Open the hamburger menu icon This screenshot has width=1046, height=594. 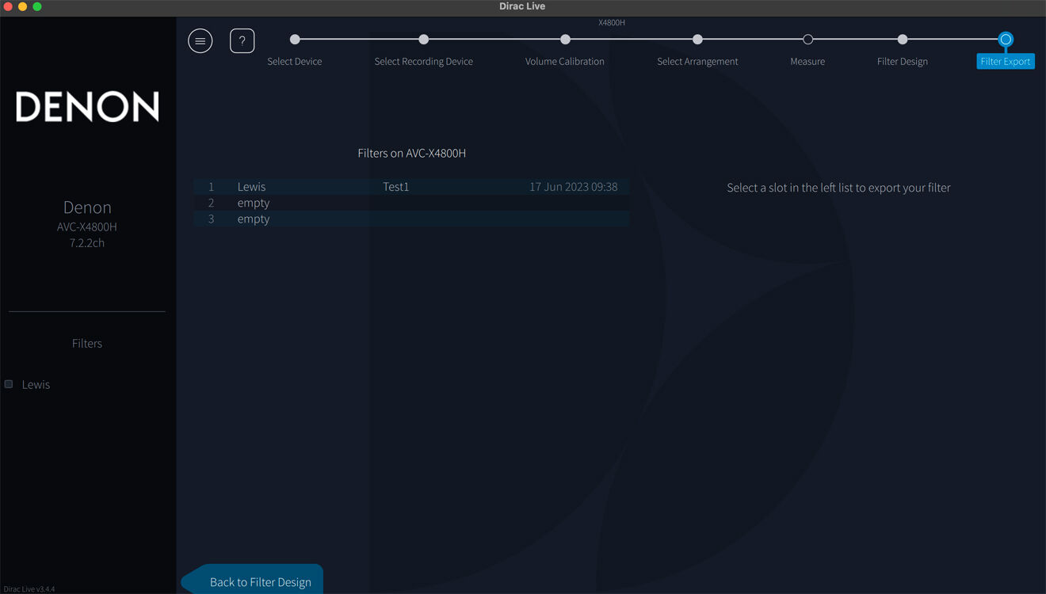click(x=200, y=40)
